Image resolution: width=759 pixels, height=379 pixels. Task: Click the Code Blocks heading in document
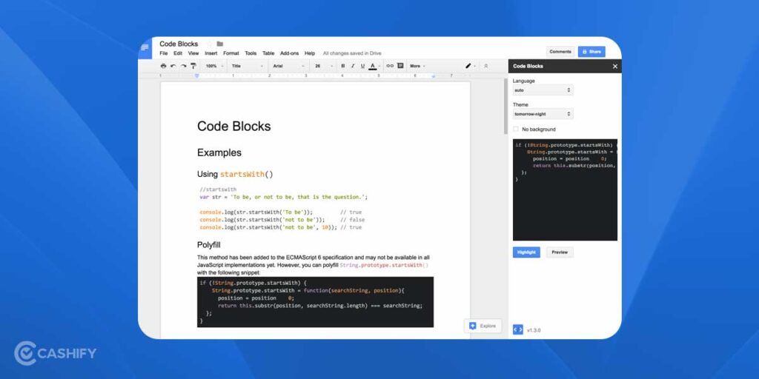233,126
